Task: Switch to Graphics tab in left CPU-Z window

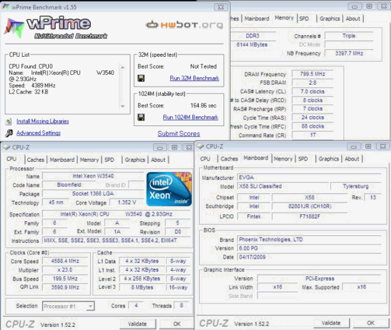Action: tap(135, 160)
